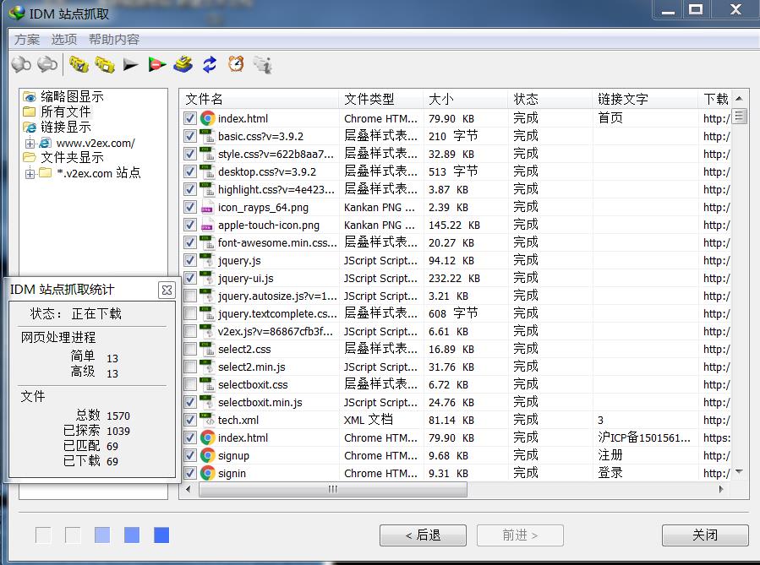Open the alarm clock scheduler icon
The image size is (760, 565).
click(x=236, y=63)
